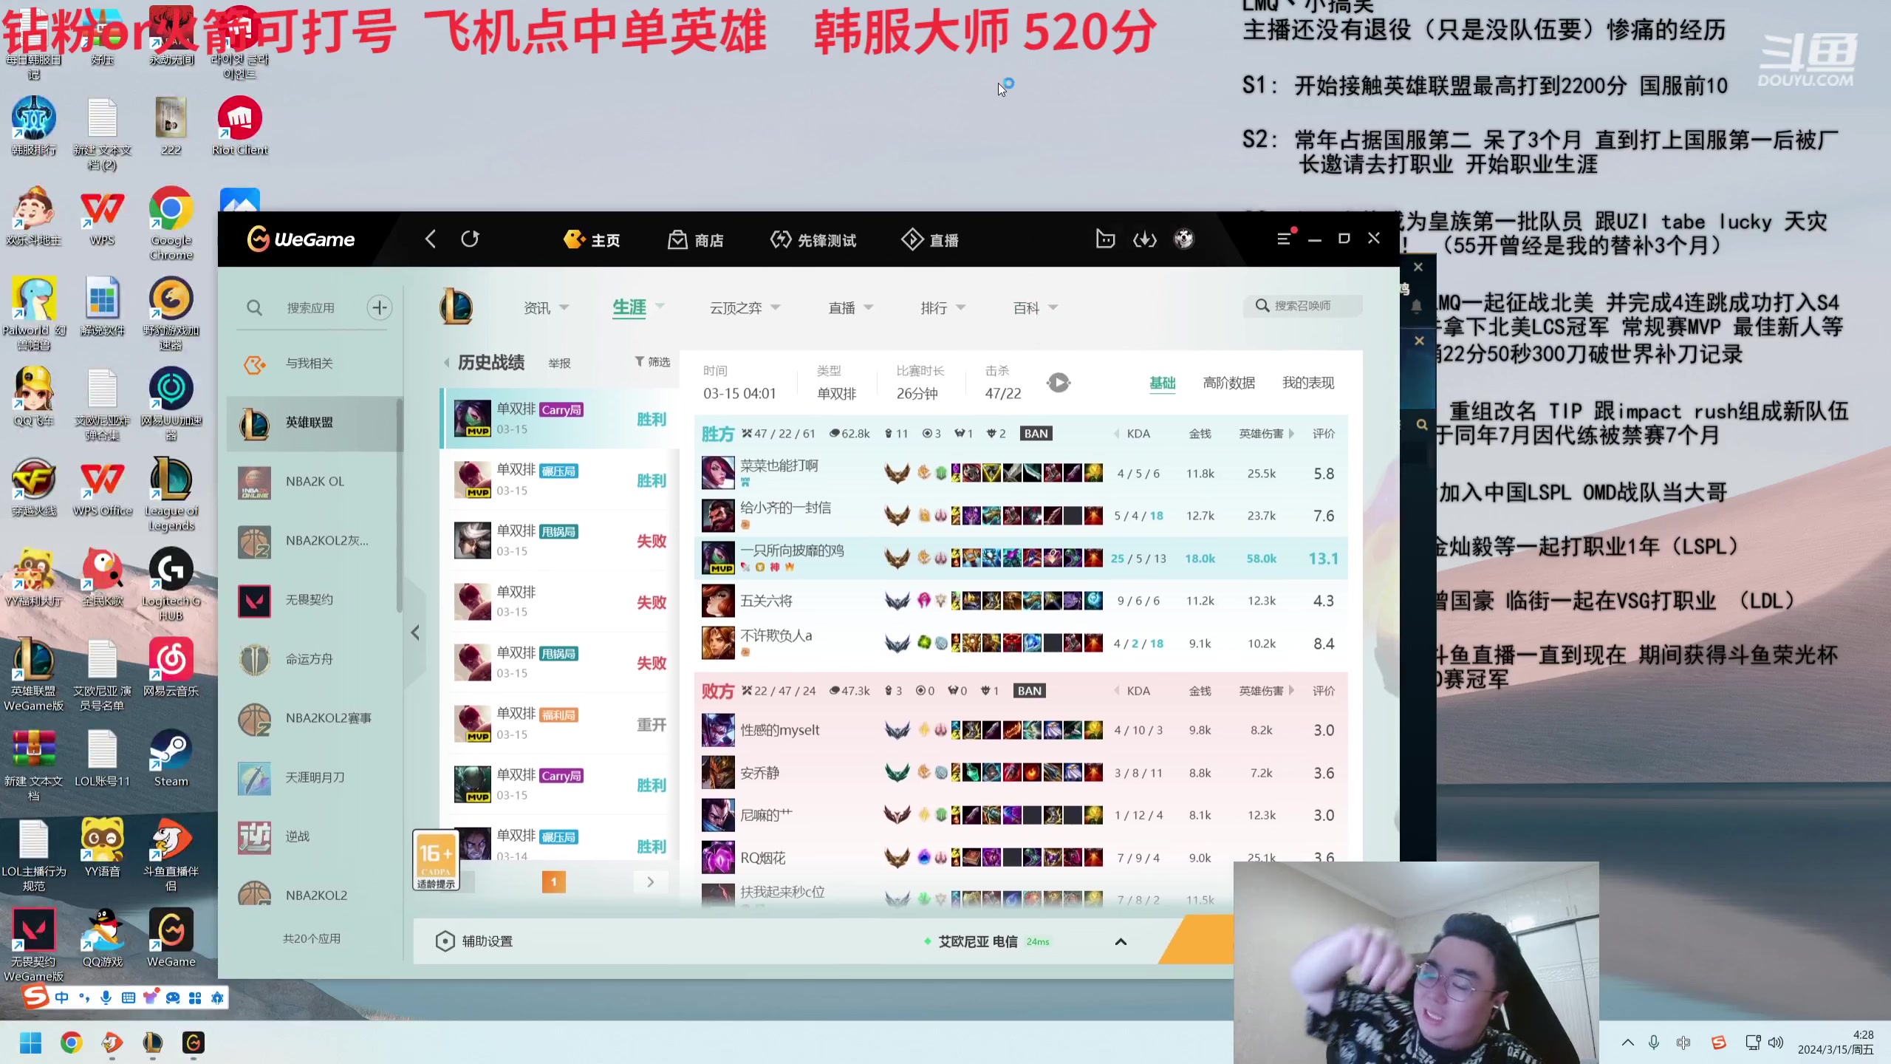Go to next page of match history

[650, 881]
